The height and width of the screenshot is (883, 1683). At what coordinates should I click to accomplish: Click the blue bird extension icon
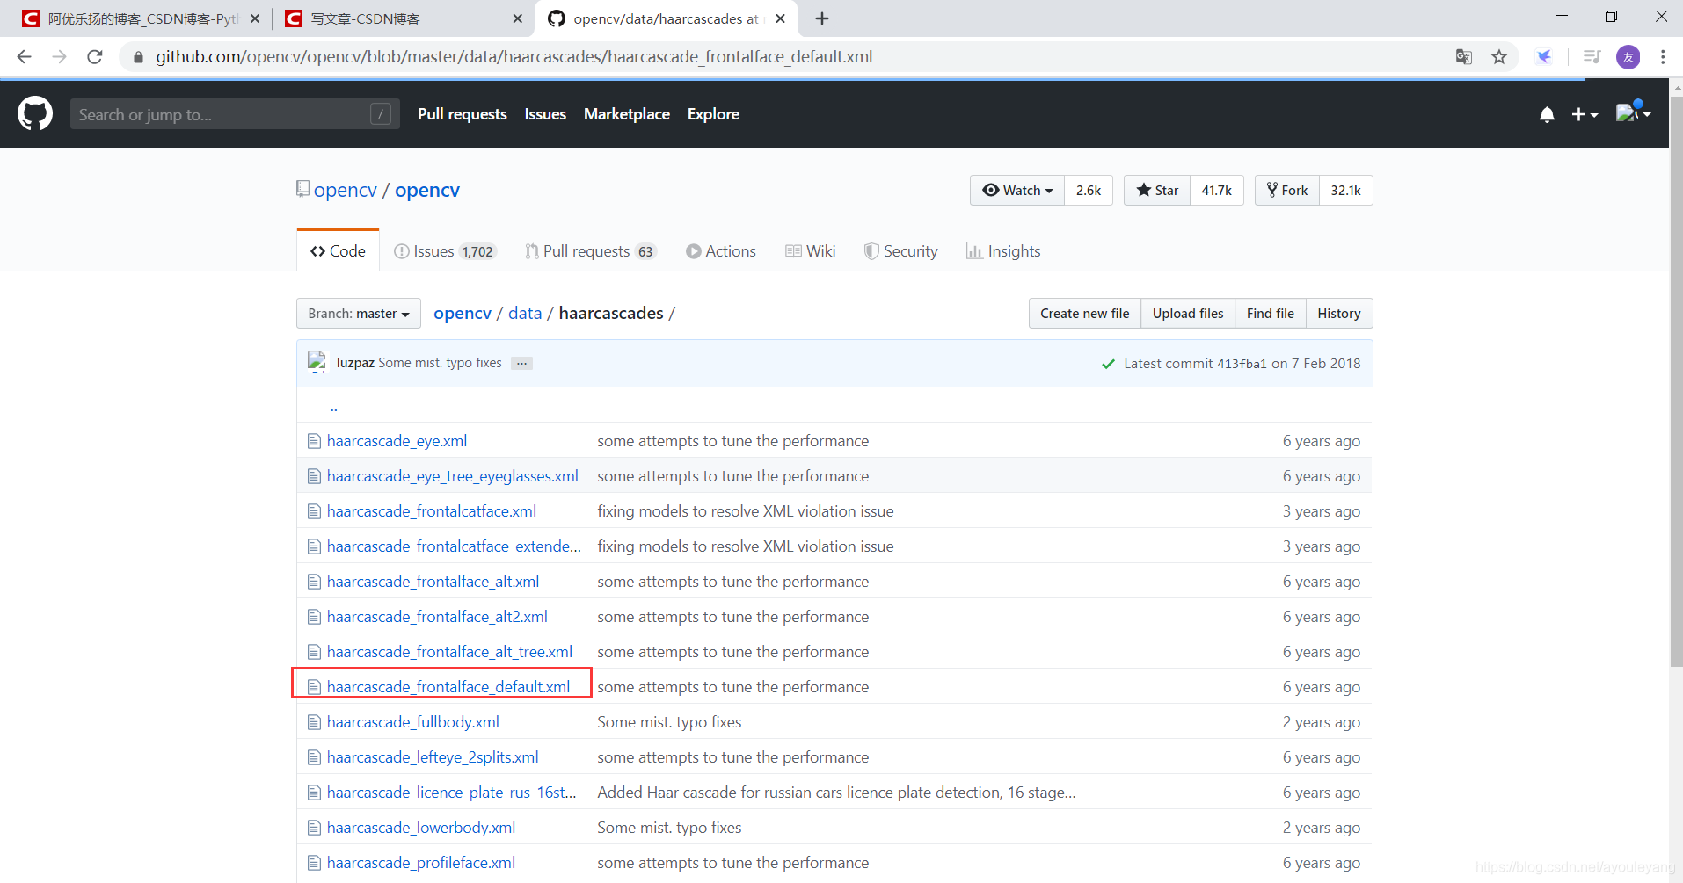click(x=1544, y=57)
